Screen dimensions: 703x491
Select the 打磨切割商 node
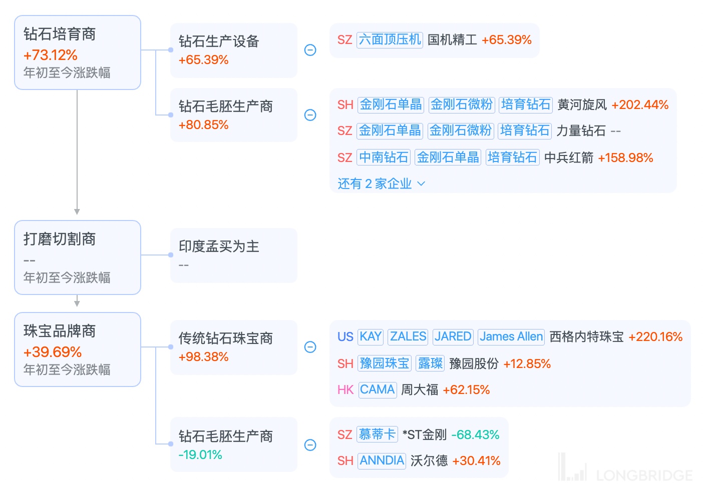tap(77, 257)
